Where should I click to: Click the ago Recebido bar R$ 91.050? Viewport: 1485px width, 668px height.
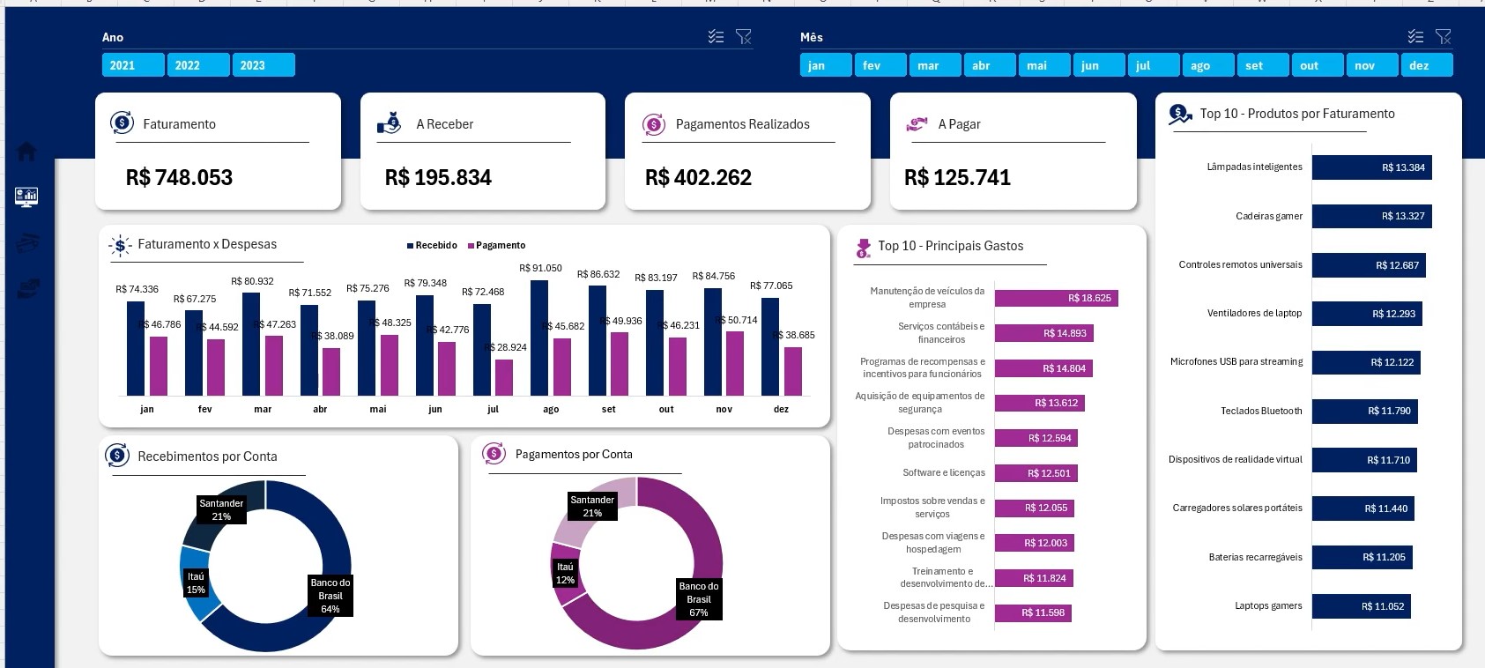click(x=539, y=338)
